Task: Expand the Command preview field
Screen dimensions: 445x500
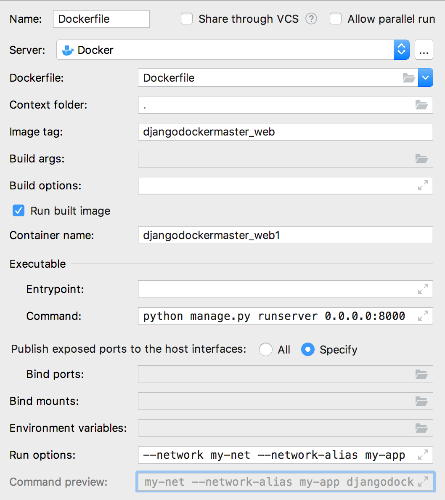Action: pos(423,481)
